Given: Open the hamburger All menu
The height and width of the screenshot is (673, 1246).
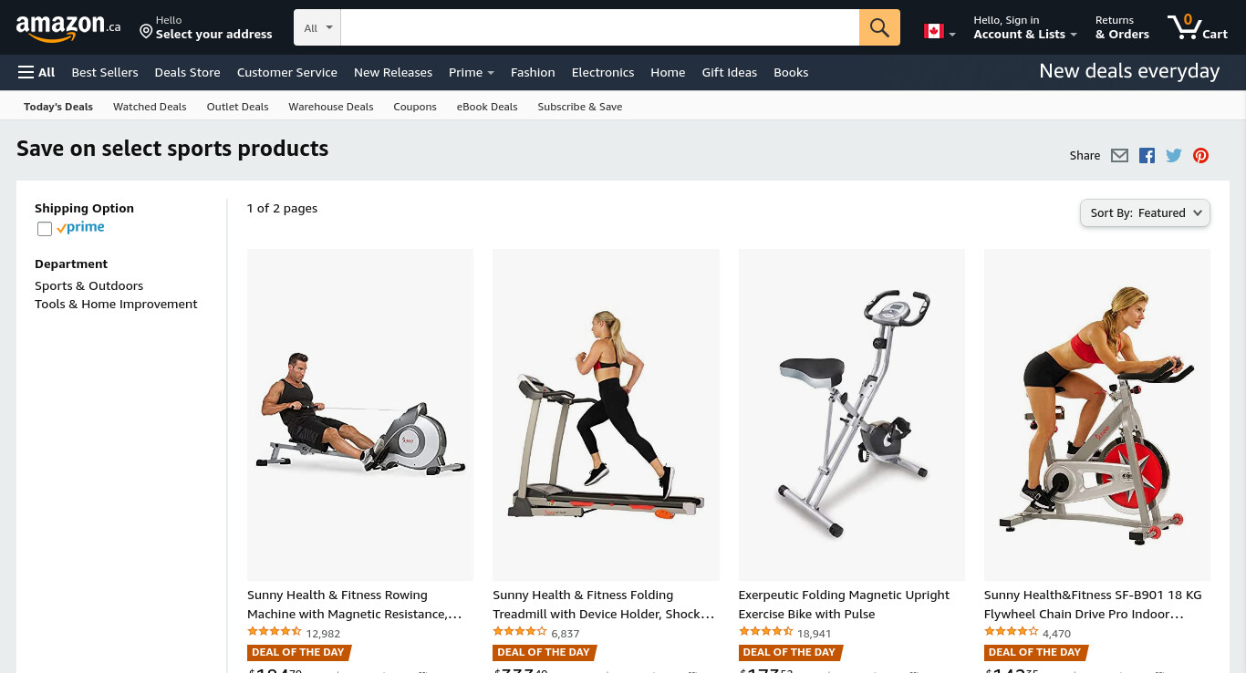Looking at the screenshot, I should [x=36, y=72].
